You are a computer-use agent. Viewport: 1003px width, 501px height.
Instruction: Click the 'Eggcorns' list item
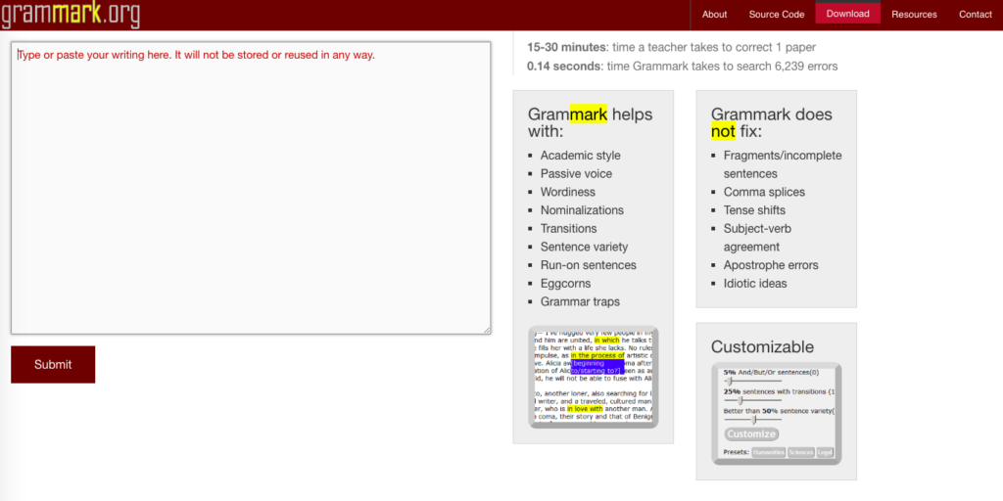tap(565, 283)
